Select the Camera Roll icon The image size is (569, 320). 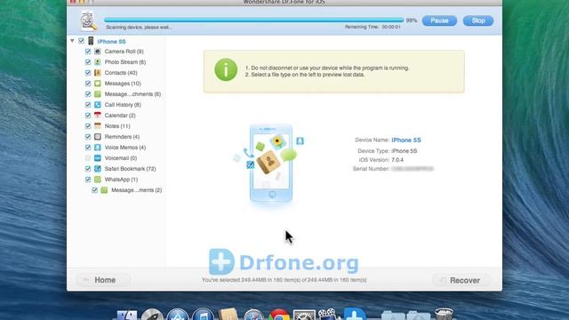click(x=98, y=52)
